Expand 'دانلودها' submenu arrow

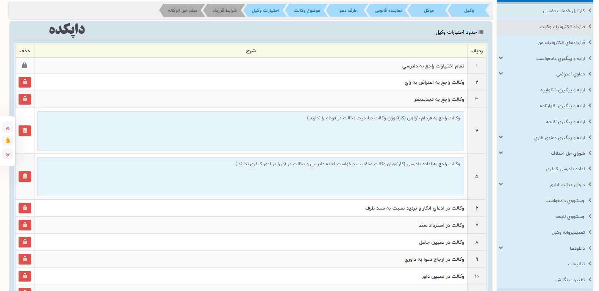tap(501, 248)
